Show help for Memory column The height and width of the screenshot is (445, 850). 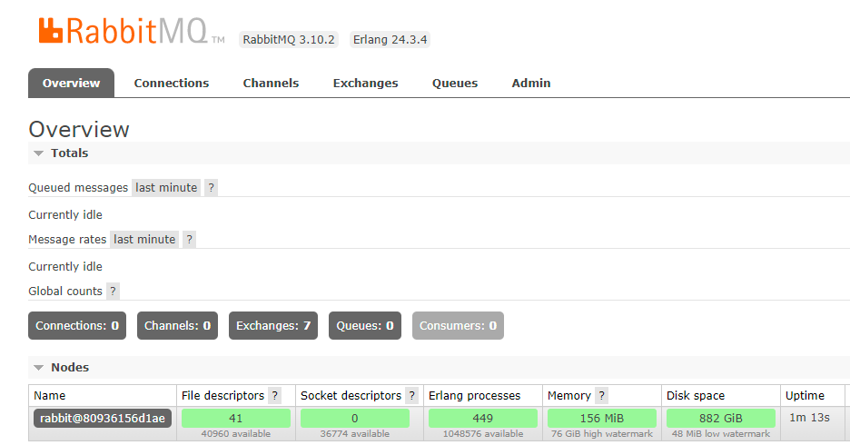[x=601, y=396]
